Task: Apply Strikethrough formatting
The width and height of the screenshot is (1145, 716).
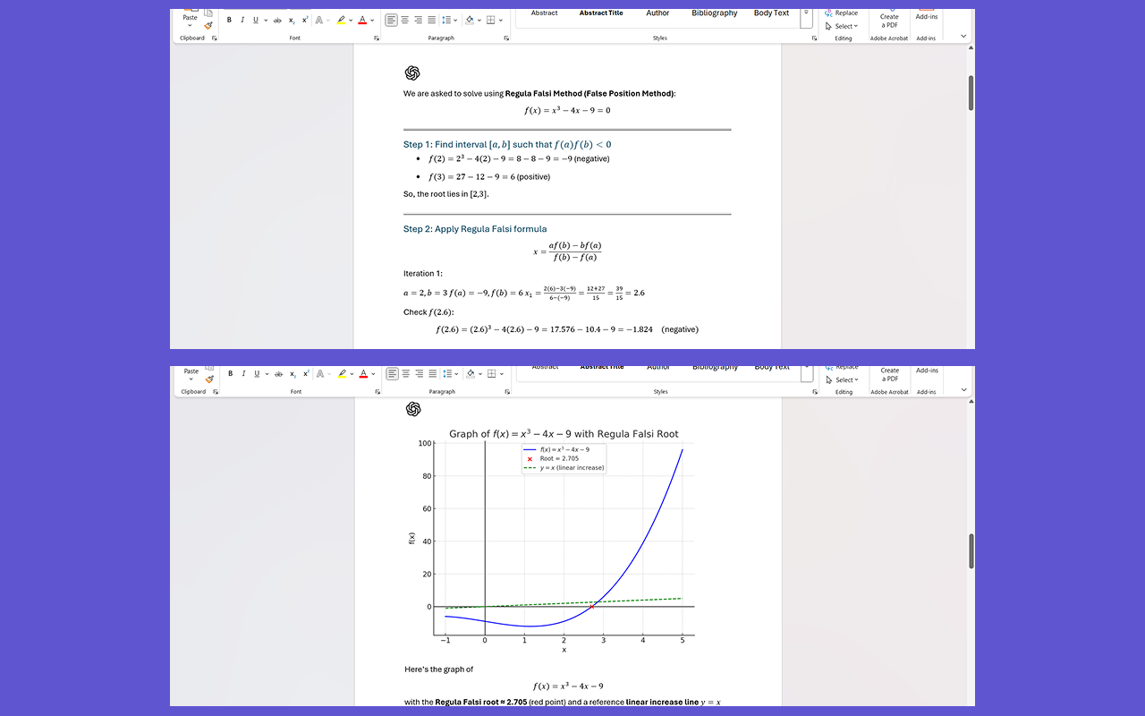Action: click(x=277, y=19)
